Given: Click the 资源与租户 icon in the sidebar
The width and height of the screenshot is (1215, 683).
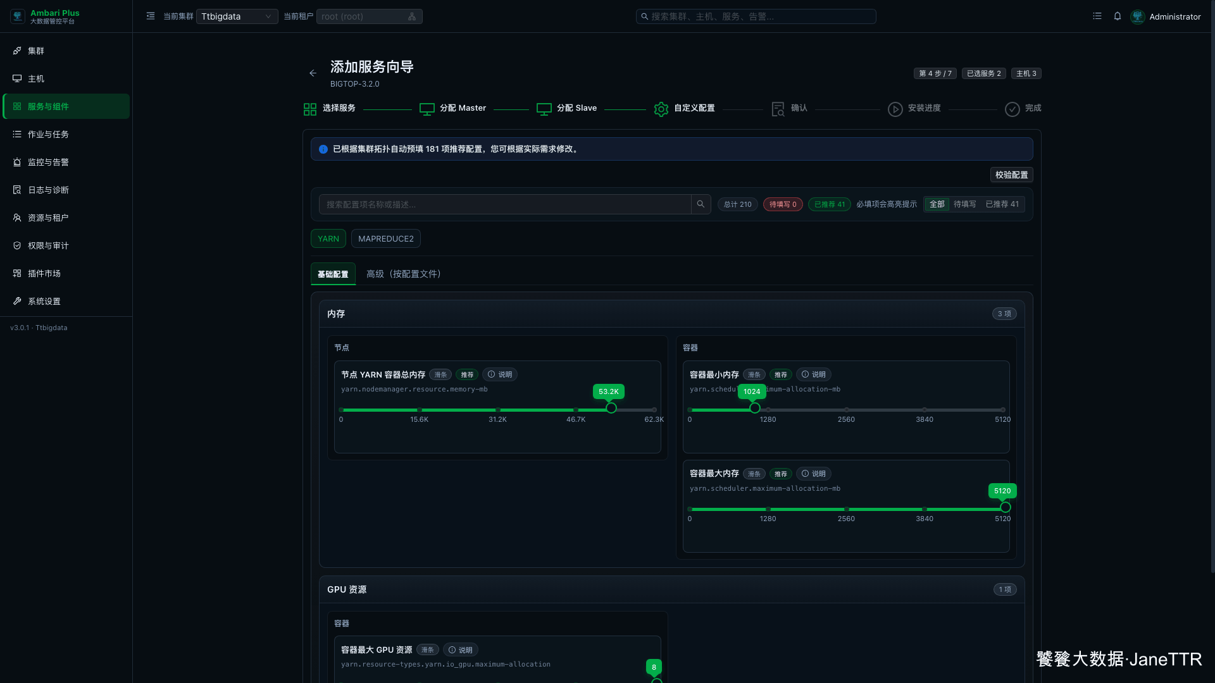Looking at the screenshot, I should pos(17,218).
